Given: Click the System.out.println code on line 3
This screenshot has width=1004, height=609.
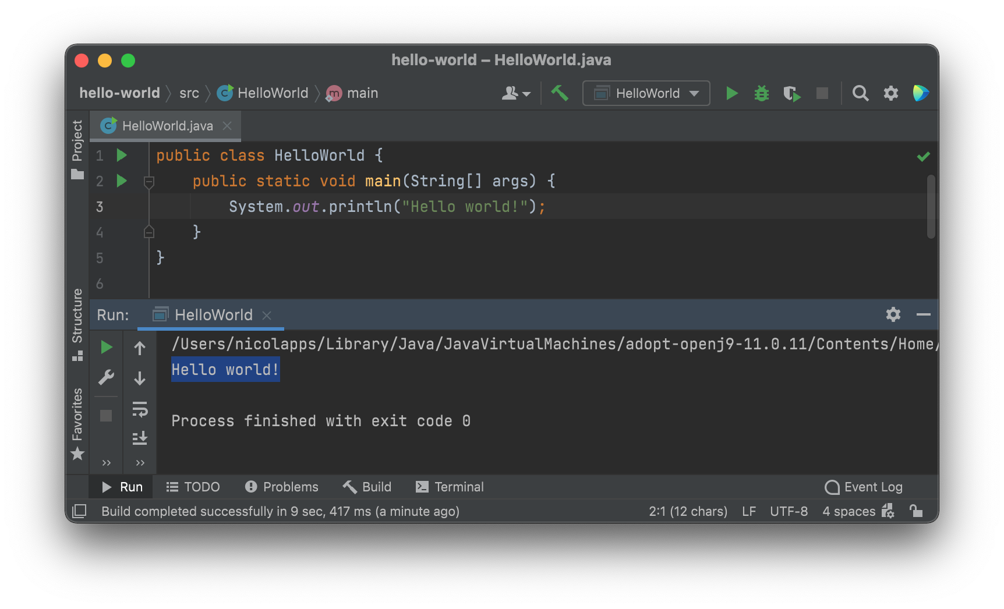Looking at the screenshot, I should pos(387,207).
